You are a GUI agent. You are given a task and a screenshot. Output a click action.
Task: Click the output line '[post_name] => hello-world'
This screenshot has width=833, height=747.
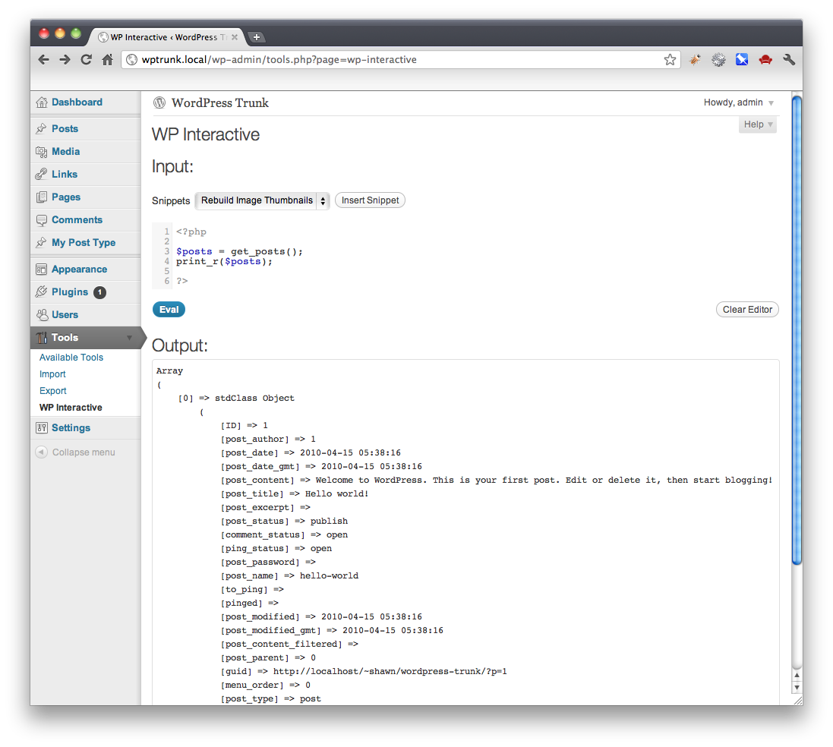[289, 576]
